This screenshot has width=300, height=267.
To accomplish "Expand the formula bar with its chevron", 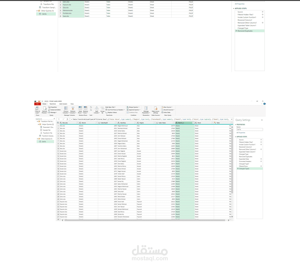I will pyautogui.click(x=231, y=119).
